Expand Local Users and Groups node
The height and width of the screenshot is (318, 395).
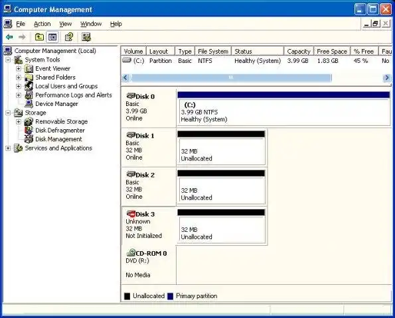19,86
